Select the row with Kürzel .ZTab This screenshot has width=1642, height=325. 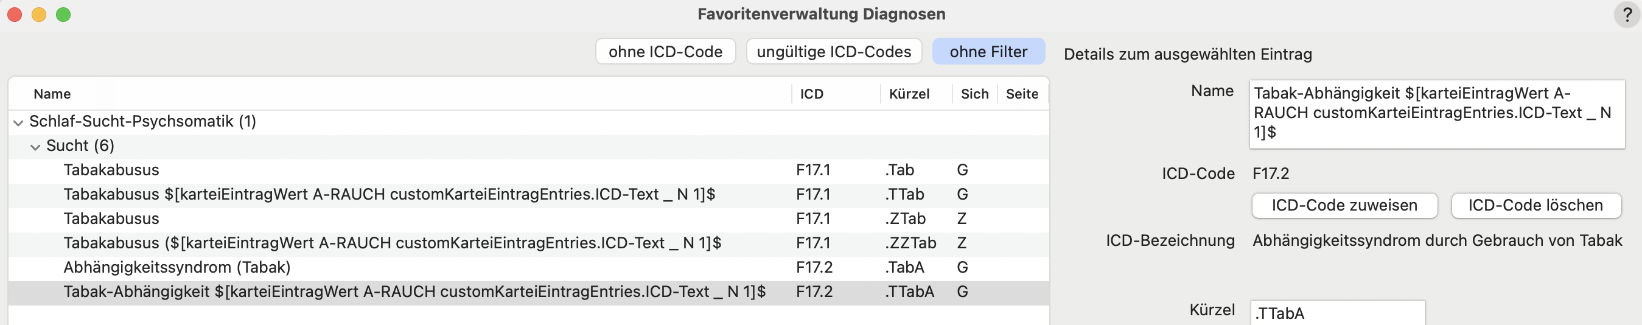point(528,218)
